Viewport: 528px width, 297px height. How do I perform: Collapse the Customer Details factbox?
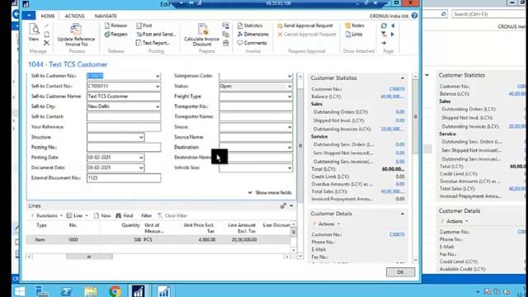point(403,214)
